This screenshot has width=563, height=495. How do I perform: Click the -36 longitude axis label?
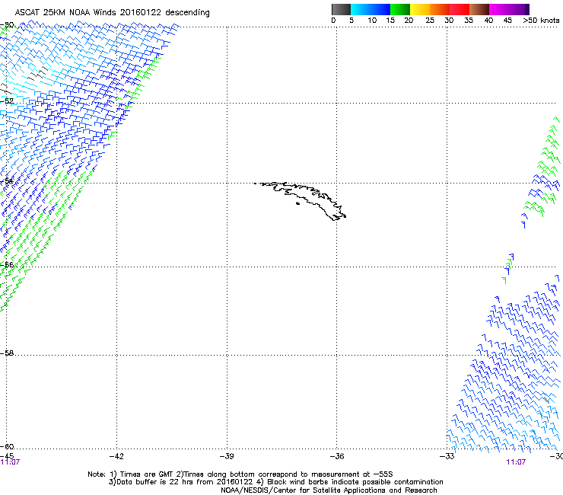(337, 456)
